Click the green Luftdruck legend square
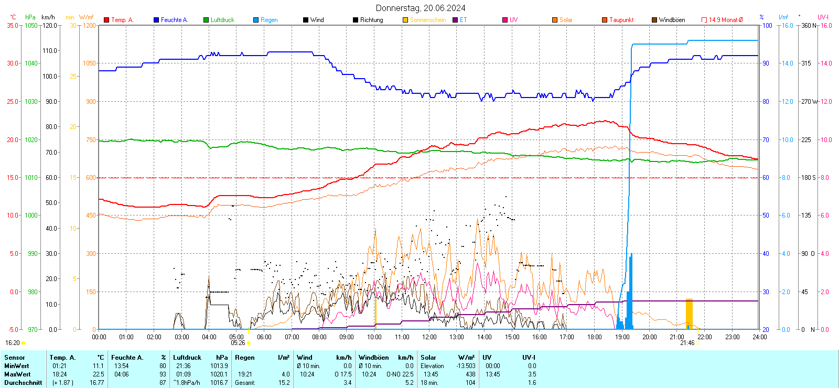The height and width of the screenshot is (388, 839). point(206,20)
